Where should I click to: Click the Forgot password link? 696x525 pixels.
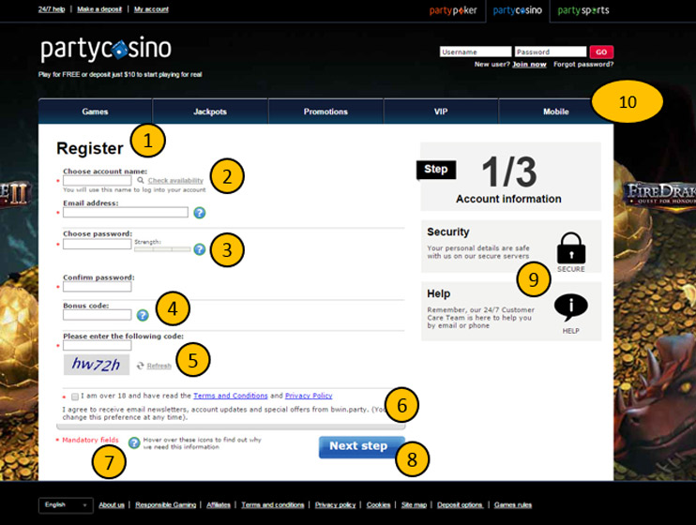point(583,65)
